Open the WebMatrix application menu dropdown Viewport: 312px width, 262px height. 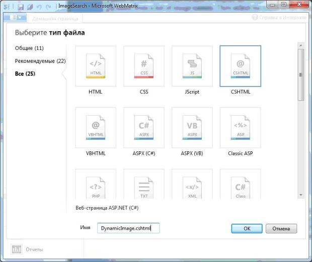(16, 18)
